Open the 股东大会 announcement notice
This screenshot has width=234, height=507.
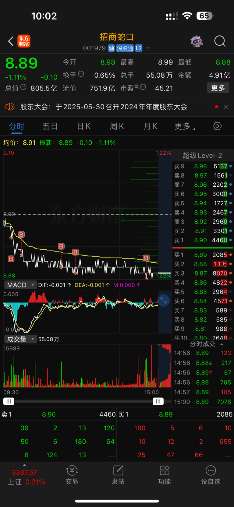[104, 107]
